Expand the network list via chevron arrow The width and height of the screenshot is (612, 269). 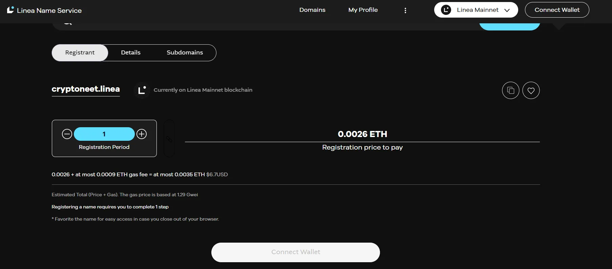(507, 10)
